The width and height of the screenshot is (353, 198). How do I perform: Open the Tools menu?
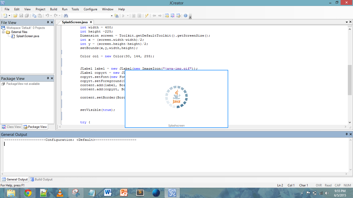click(x=75, y=9)
